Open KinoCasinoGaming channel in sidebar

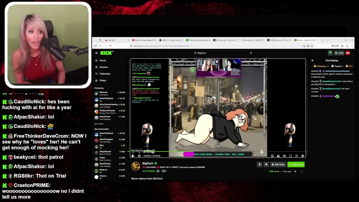tap(110, 105)
